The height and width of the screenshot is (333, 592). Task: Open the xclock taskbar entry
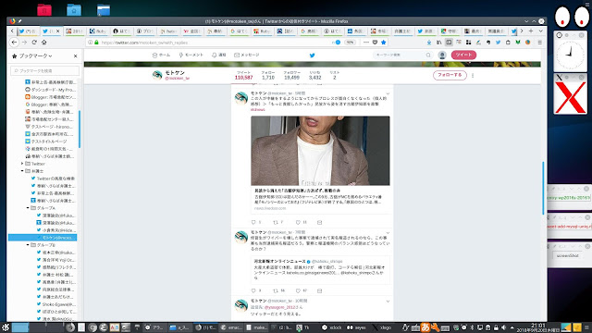click(332, 327)
